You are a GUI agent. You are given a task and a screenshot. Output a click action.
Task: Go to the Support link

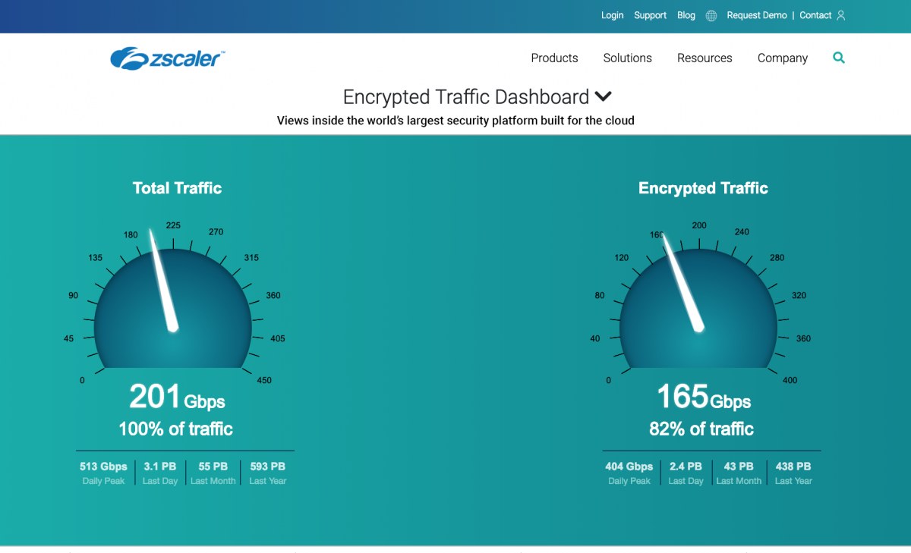[x=650, y=15]
